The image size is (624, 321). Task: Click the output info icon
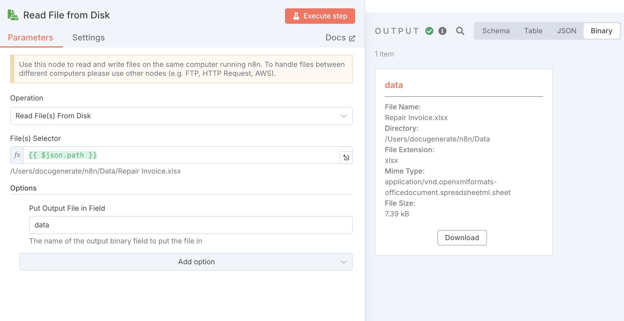[442, 31]
